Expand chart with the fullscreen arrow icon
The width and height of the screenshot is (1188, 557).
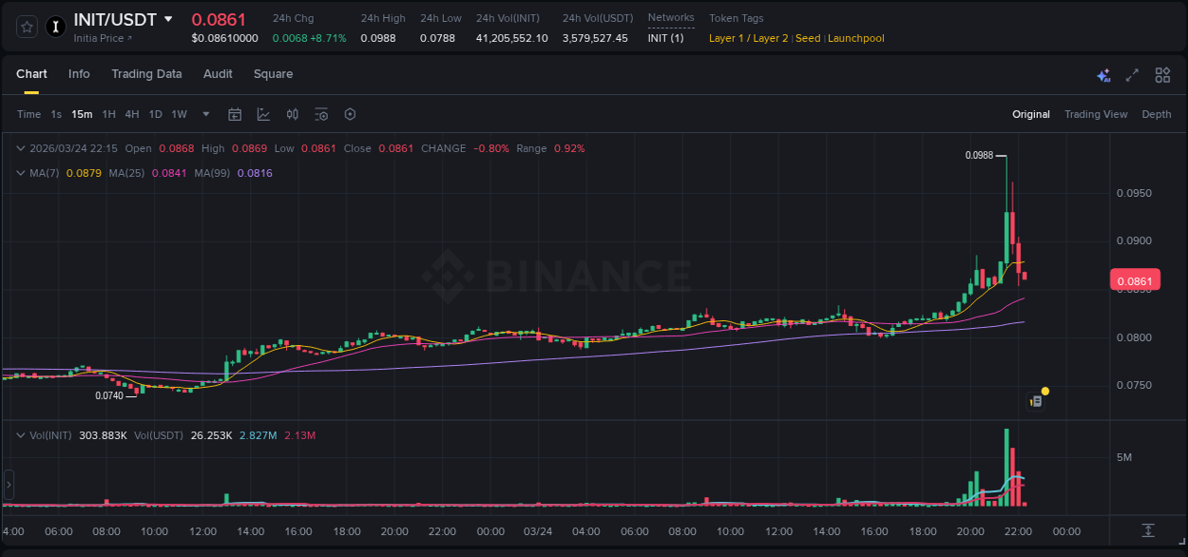1131,74
